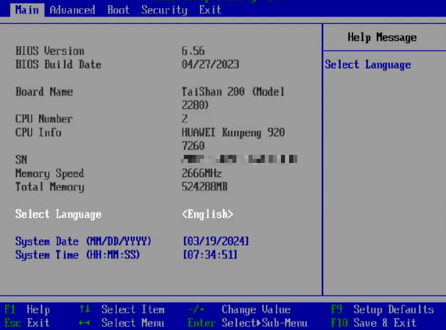Click the Memory Speed label
This screenshot has width=446, height=330.
click(50, 173)
